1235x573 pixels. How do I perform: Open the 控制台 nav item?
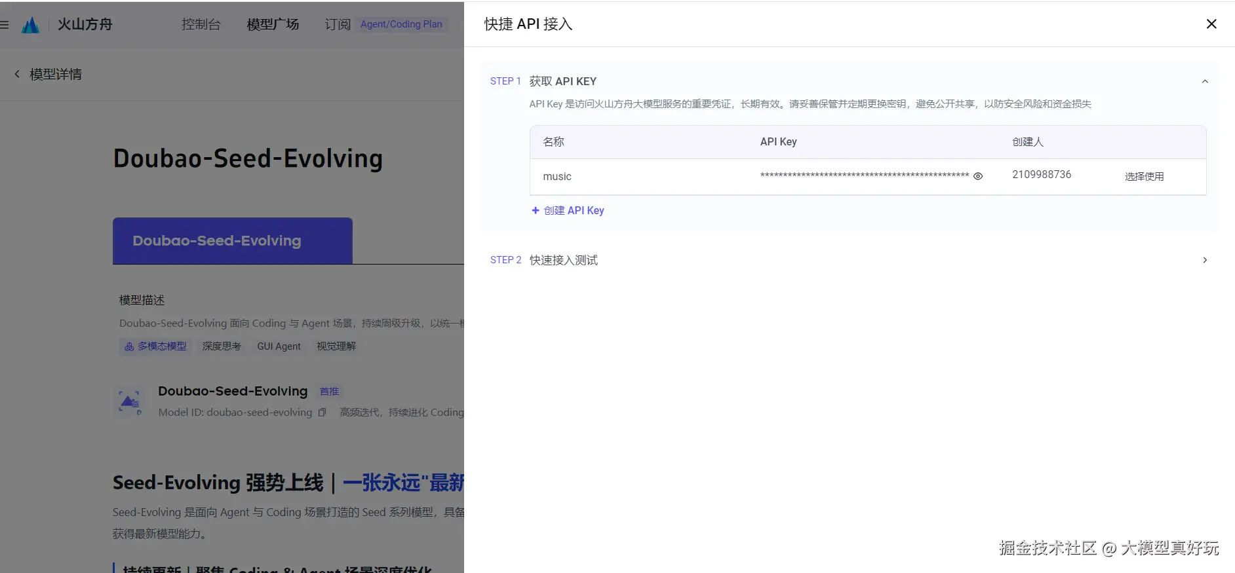point(201,24)
